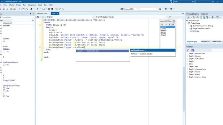Image resolution: width=223 pixels, height=125 pixels.
Task: Click the View Unit toolbar icon
Action: pyautogui.click(x=24, y=9)
